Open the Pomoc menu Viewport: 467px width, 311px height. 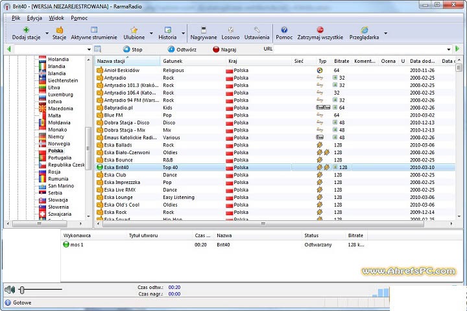(x=79, y=18)
